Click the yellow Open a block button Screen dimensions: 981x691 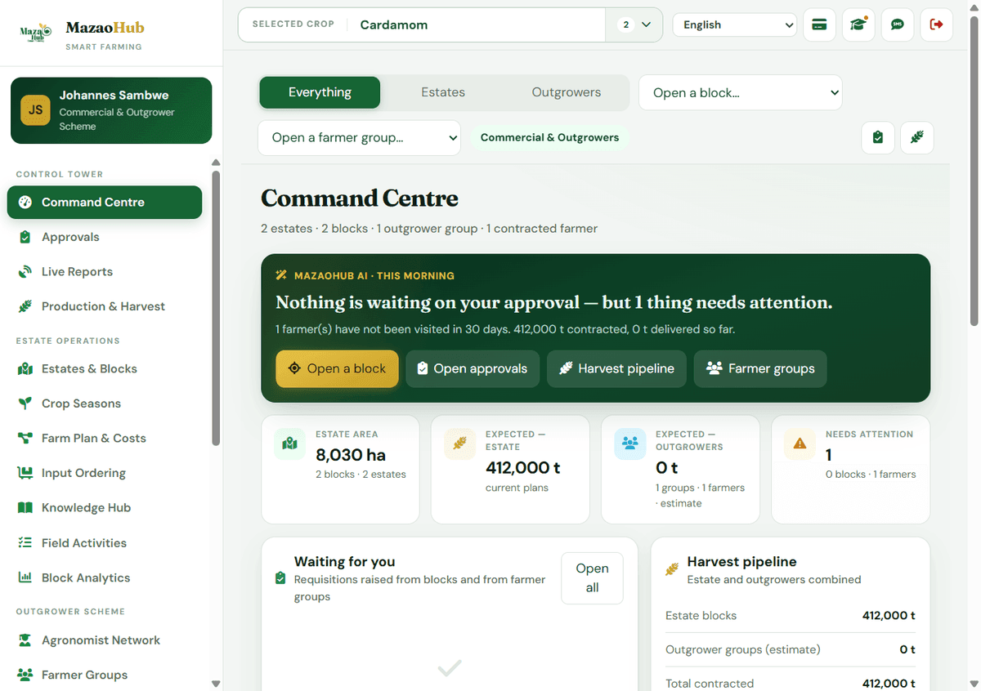click(337, 368)
